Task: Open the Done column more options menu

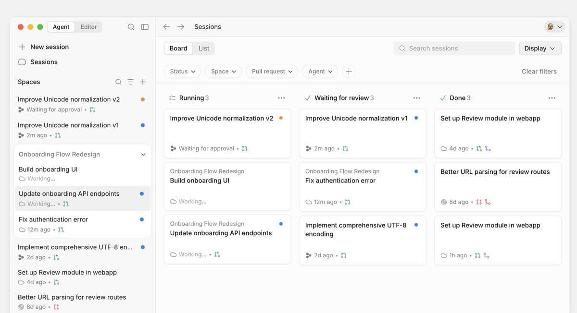Action: [552, 98]
